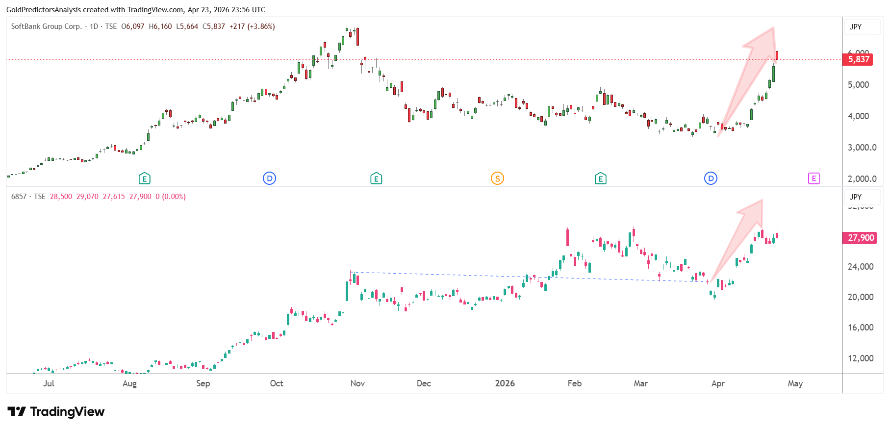
Task: Click the May label on the time axis
Action: click(795, 383)
